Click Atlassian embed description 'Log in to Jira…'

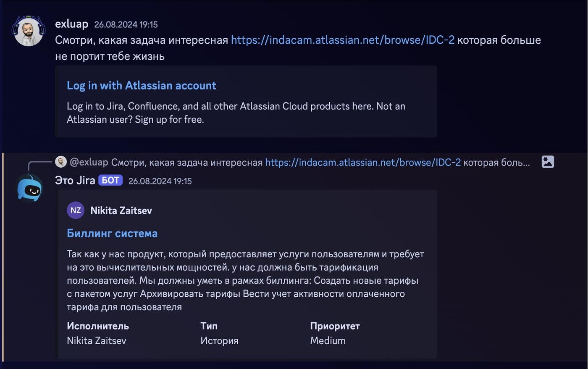point(236,113)
